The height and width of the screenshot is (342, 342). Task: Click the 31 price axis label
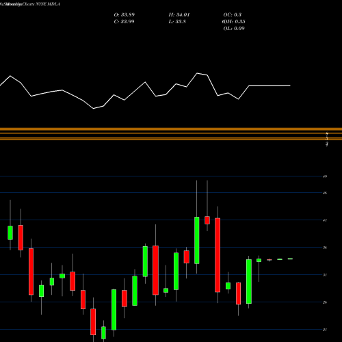pos(325,275)
